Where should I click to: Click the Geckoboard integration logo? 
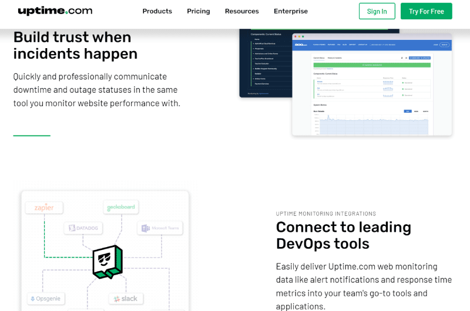point(121,207)
